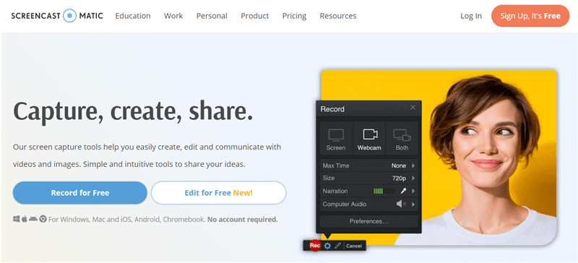Image resolution: width=578 pixels, height=263 pixels.
Task: Click the 720p Size value
Action: point(399,178)
